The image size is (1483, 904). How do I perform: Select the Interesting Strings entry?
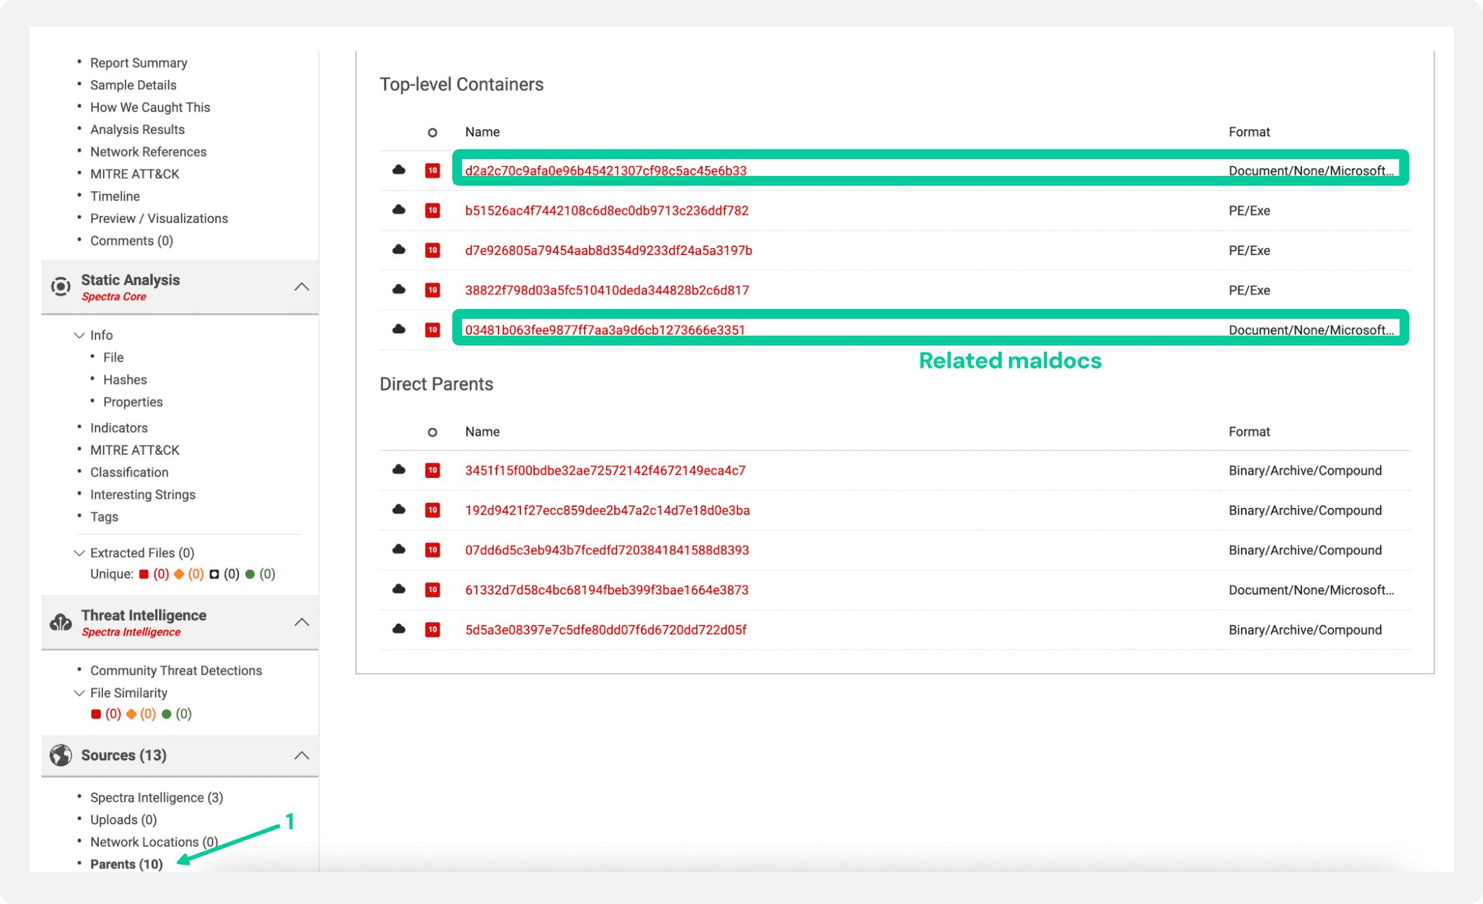142,494
